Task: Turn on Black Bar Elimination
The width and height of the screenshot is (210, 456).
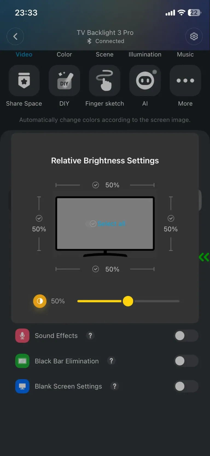Action: point(186,361)
